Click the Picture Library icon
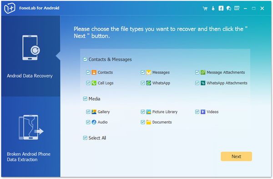Viewport: 273px width, 179px height. tap(149, 112)
